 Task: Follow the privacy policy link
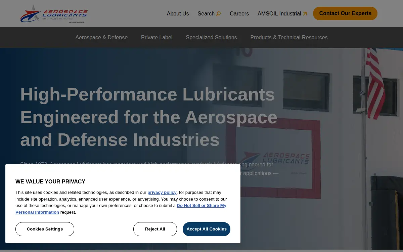click(x=162, y=193)
